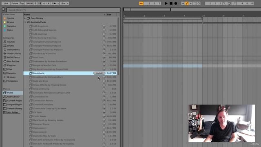Select the Synths collection
Viewport: 261px width, 147px height.
pyautogui.click(x=11, y=18)
